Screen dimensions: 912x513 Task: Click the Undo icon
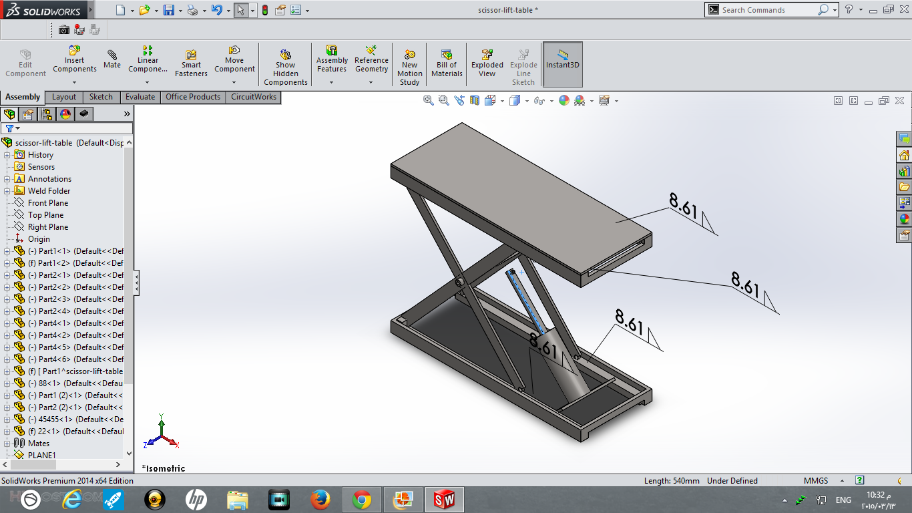point(216,10)
